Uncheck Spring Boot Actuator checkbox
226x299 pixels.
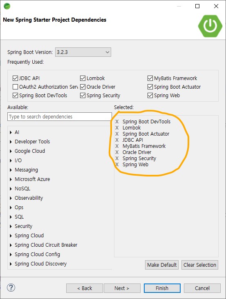150,87
